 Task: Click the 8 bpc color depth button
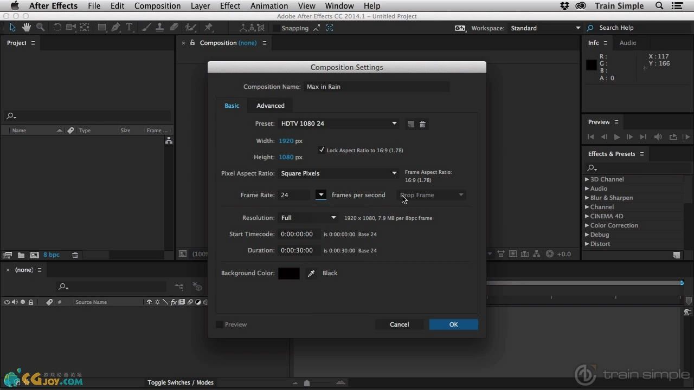point(52,255)
